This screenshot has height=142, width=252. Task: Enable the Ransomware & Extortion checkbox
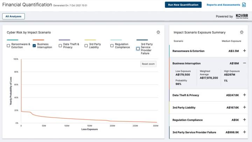(x=8, y=46)
